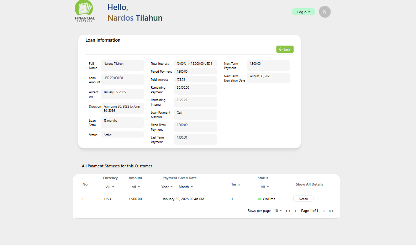Select the Full Name field showing Nardos Tilahun
The height and width of the screenshot is (245, 416).
coord(122,65)
